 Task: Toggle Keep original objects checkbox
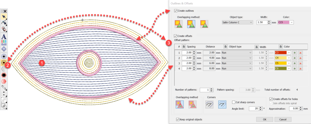[178, 119]
